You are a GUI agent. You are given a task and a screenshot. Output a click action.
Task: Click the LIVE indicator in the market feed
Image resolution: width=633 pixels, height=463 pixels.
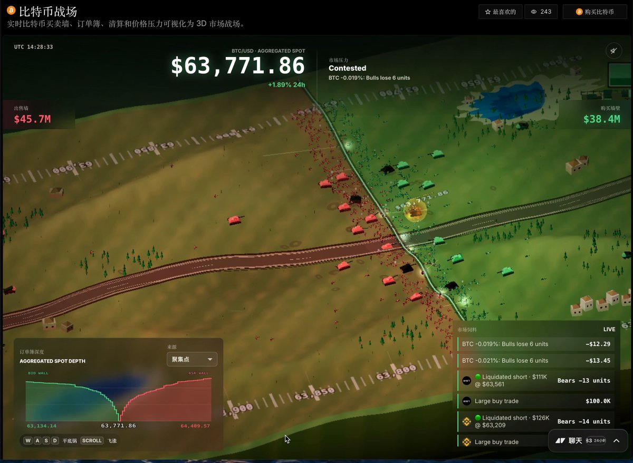609,329
